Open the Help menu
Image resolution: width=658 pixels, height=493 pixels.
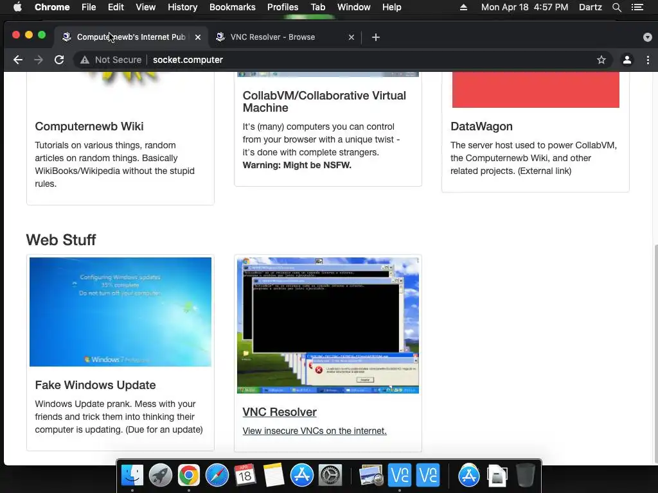point(391,7)
